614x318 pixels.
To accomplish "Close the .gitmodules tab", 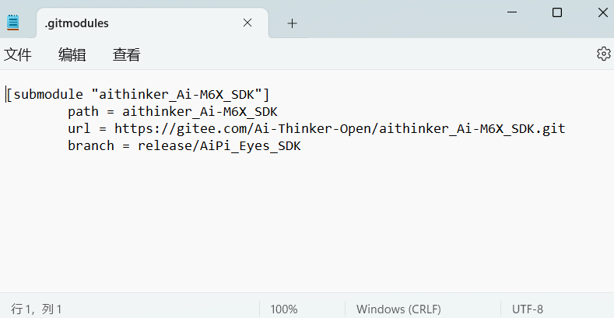I will (247, 23).
